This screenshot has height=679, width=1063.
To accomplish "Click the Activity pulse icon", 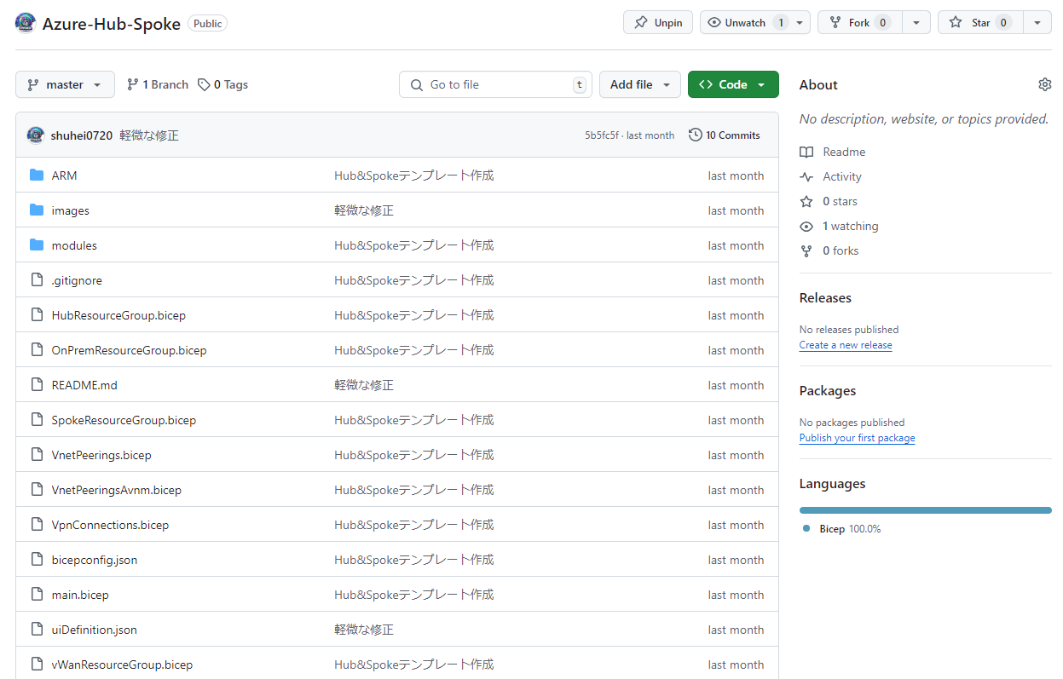I will tap(806, 176).
